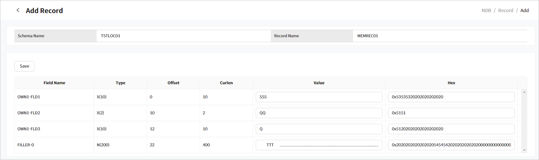Edit the Value field for OWN1-FLD2
This screenshot has width=539, height=160.
click(319, 113)
